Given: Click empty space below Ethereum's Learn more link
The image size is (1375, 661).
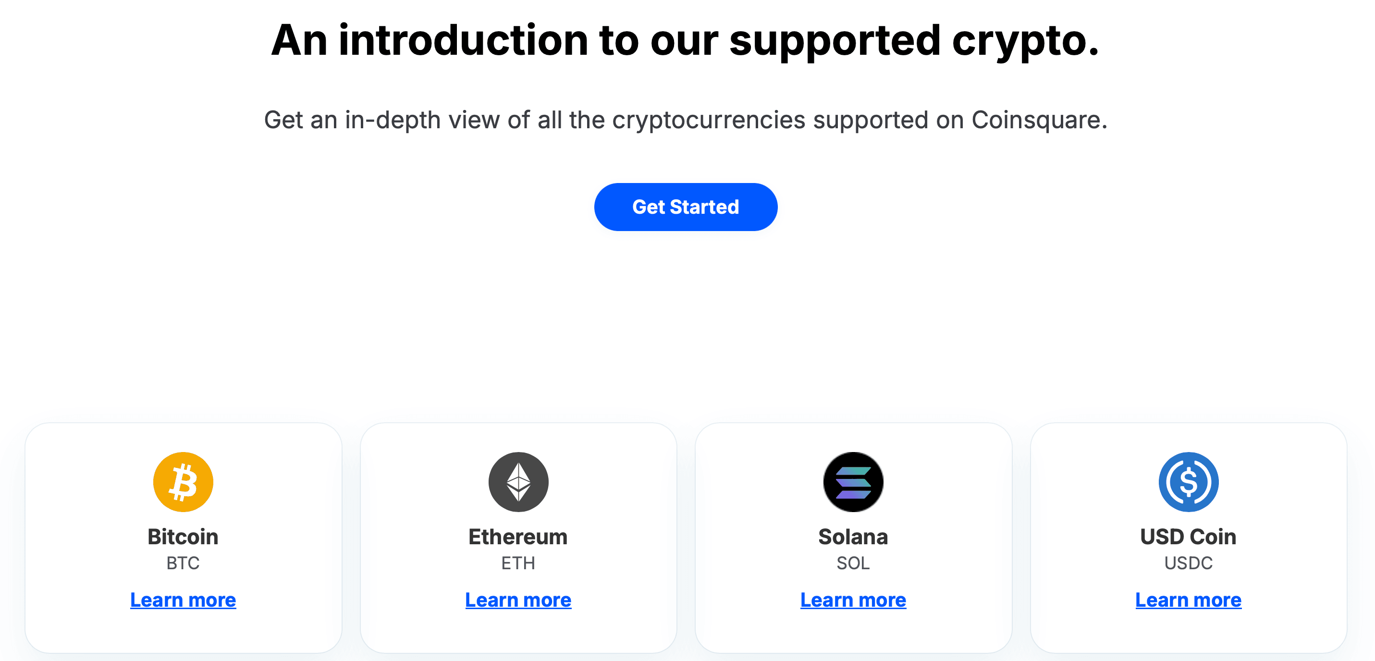Looking at the screenshot, I should pyautogui.click(x=518, y=633).
